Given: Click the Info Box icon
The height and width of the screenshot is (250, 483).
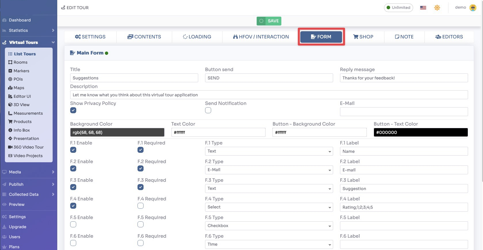Looking at the screenshot, I should (10, 130).
